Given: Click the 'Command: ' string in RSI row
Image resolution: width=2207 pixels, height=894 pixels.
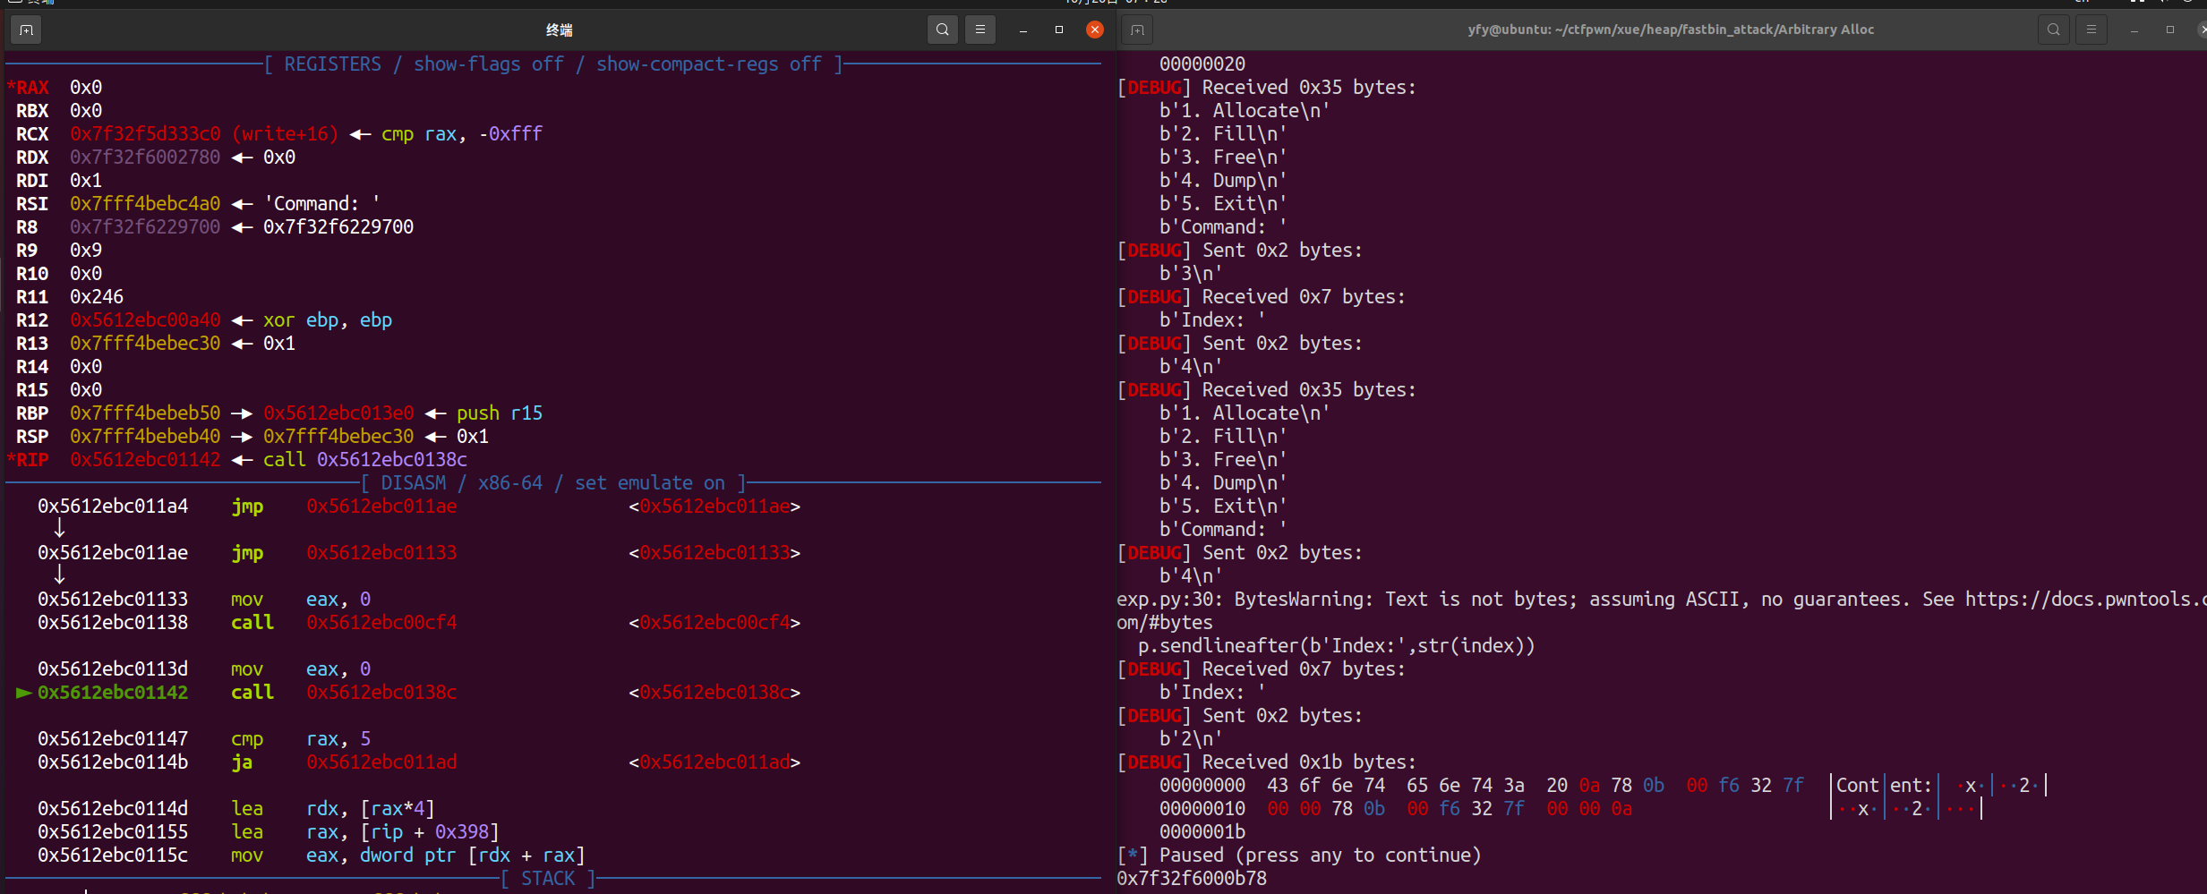Looking at the screenshot, I should click(322, 204).
